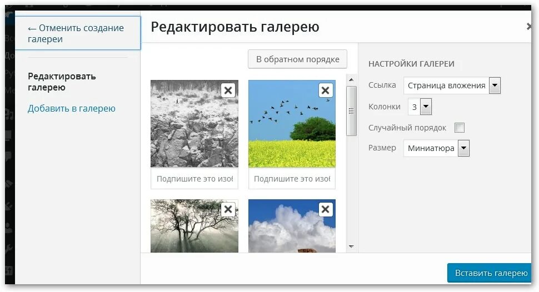Viewport: 539px width, 292px height.
Task: Click the В обратном порядке button
Action: tap(298, 59)
